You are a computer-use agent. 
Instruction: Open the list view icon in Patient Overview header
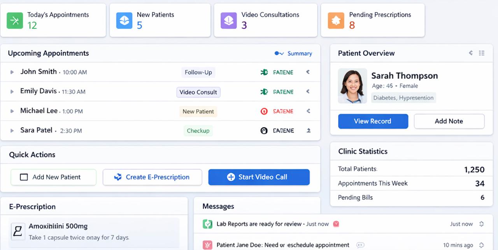(481, 53)
